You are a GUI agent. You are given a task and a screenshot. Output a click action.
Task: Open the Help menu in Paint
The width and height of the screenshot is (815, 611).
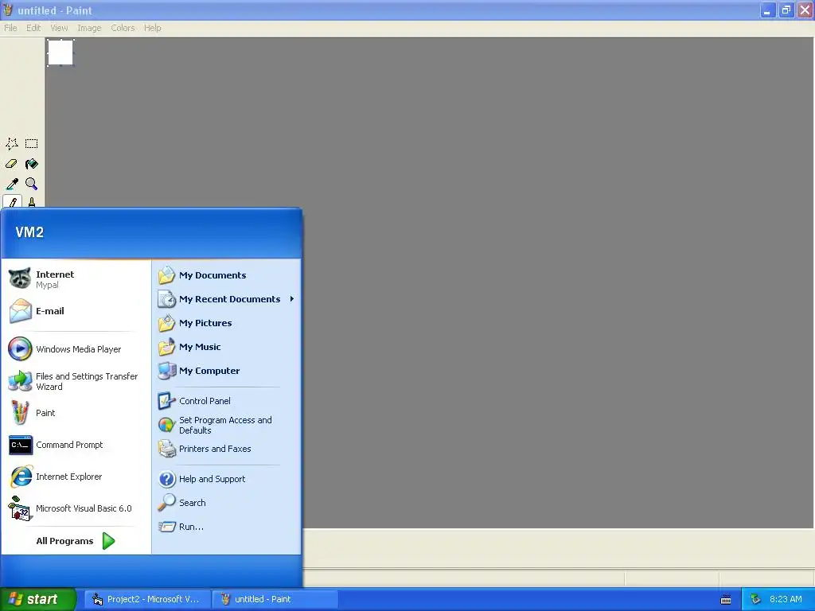(x=152, y=28)
